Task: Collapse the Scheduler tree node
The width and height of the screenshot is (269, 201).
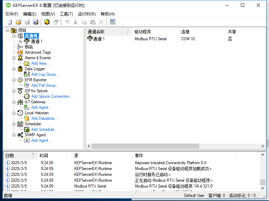Action: click(x=14, y=124)
